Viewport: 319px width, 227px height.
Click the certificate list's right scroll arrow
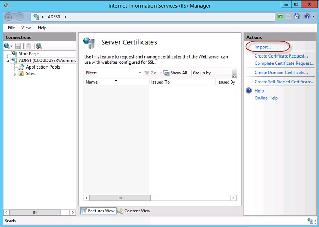click(x=233, y=198)
